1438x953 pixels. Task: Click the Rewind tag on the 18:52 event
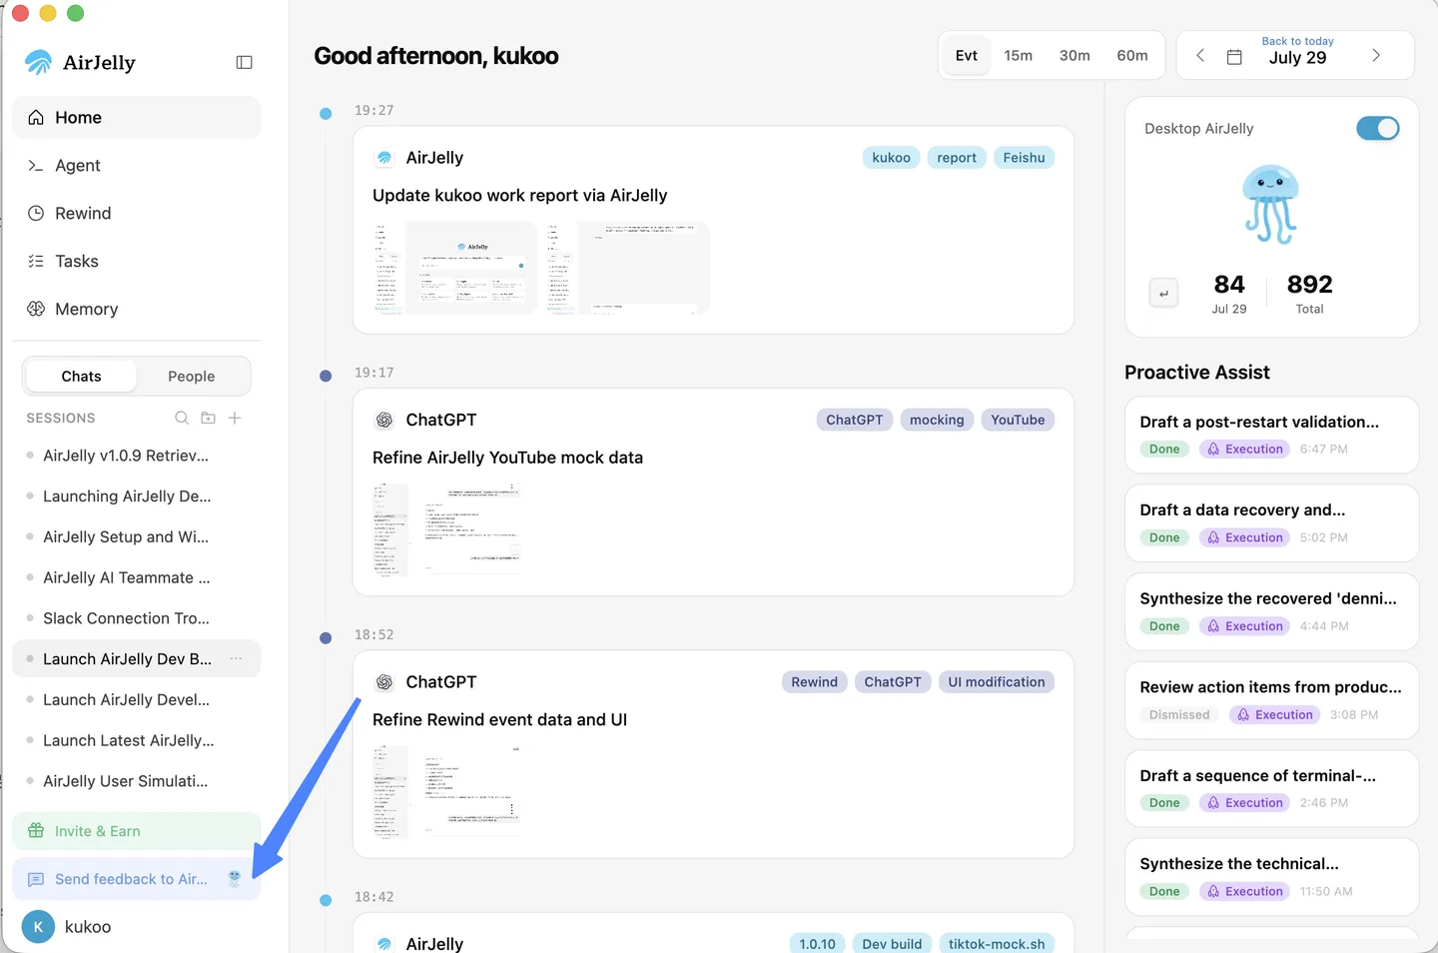[x=814, y=682]
